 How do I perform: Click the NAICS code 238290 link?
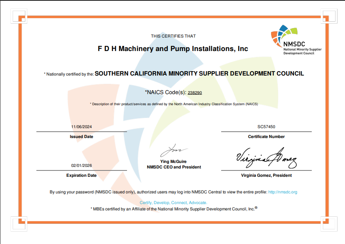coord(195,92)
